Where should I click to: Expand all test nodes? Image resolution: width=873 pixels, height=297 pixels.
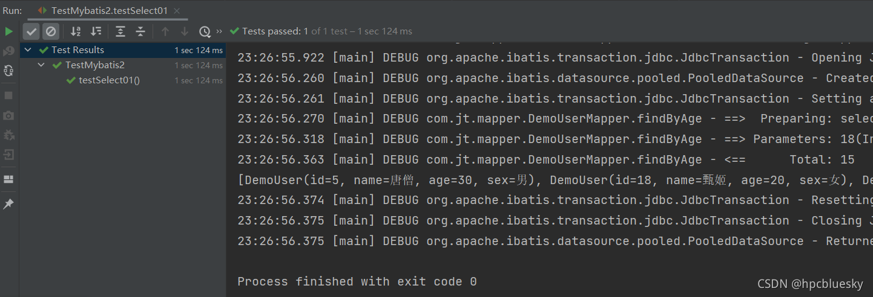tap(120, 31)
